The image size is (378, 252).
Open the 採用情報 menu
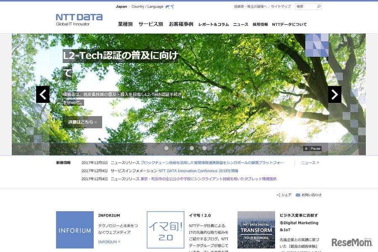tap(260, 24)
